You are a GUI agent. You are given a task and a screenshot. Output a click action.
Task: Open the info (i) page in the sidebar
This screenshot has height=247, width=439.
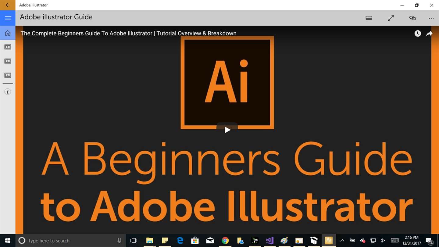coord(8,91)
